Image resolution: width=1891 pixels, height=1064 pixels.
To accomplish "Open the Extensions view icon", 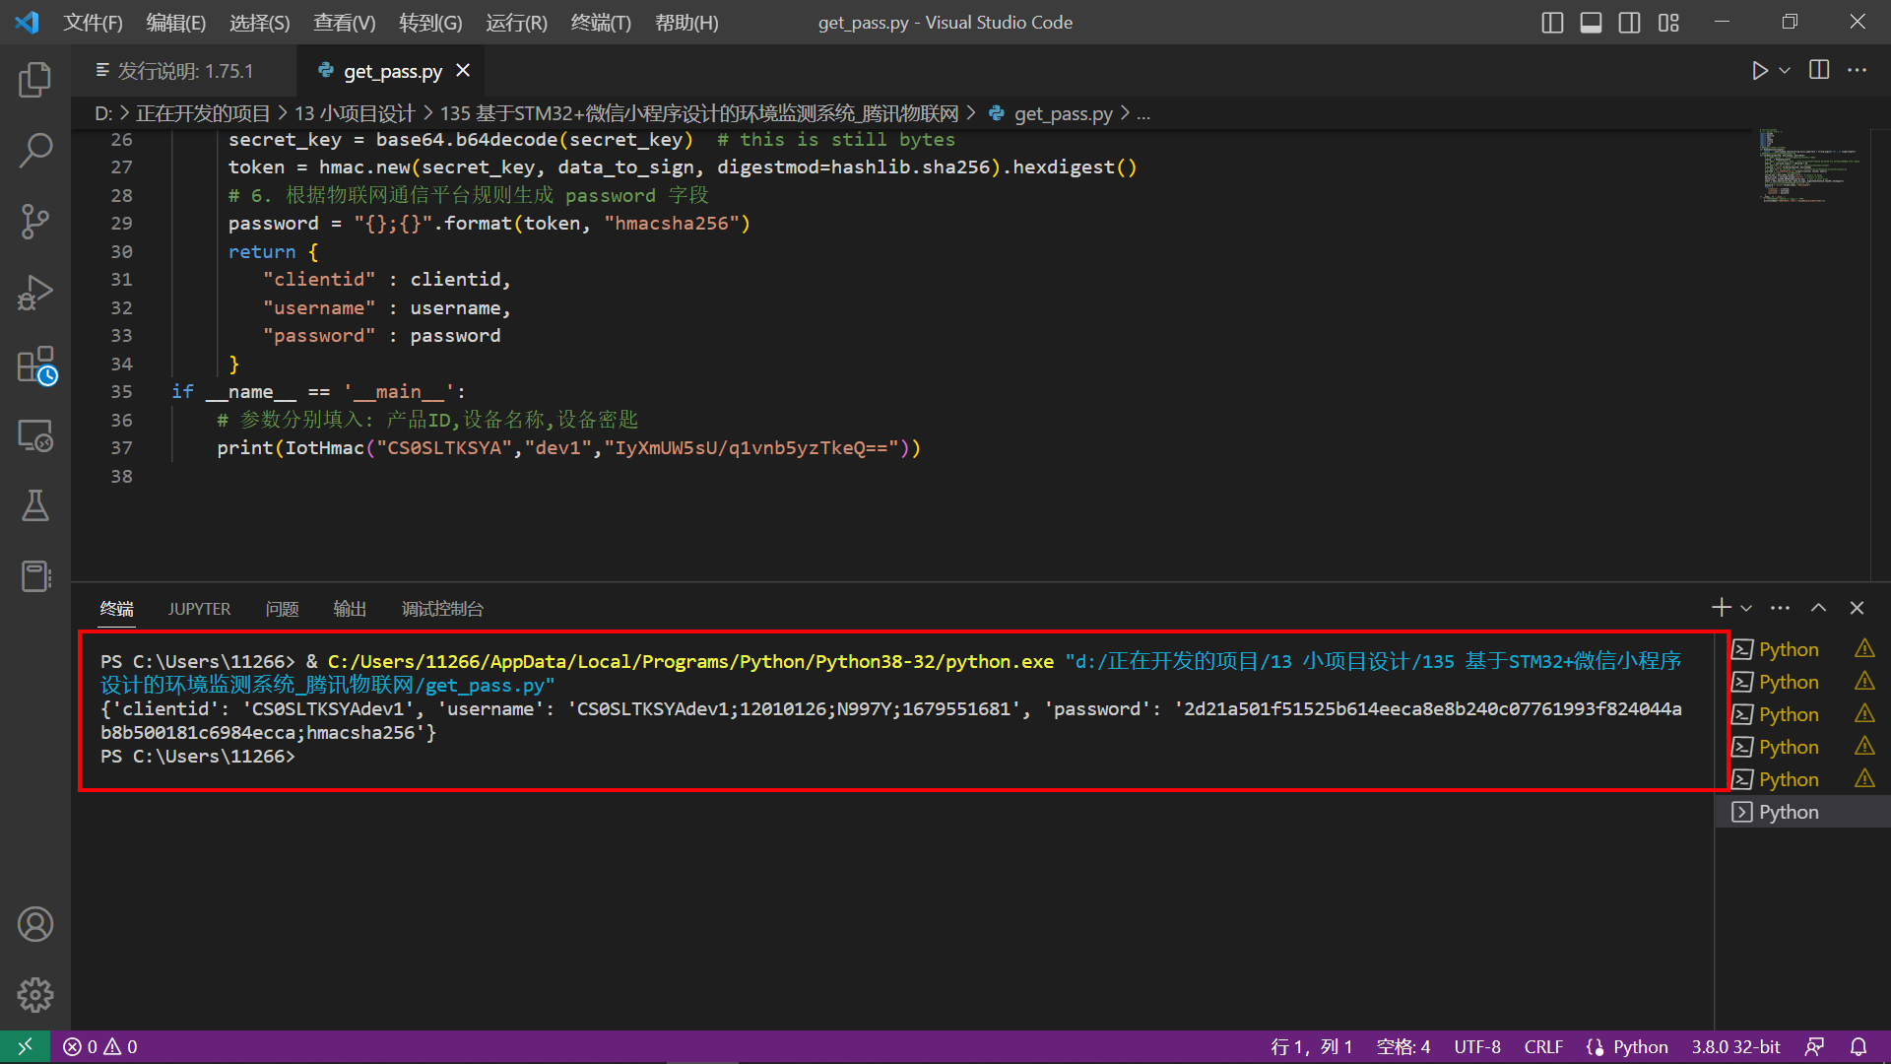I will tap(35, 365).
